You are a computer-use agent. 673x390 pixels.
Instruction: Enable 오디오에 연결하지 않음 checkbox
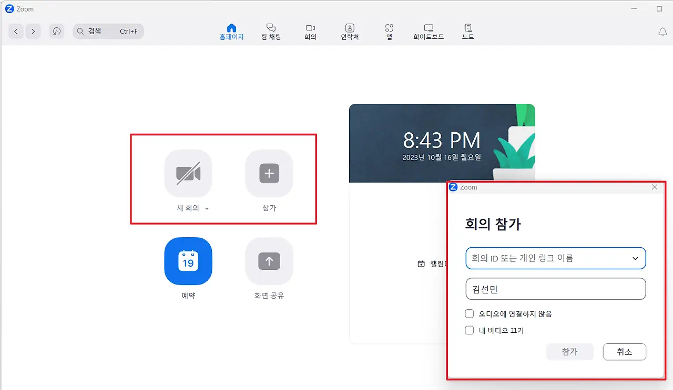(470, 314)
